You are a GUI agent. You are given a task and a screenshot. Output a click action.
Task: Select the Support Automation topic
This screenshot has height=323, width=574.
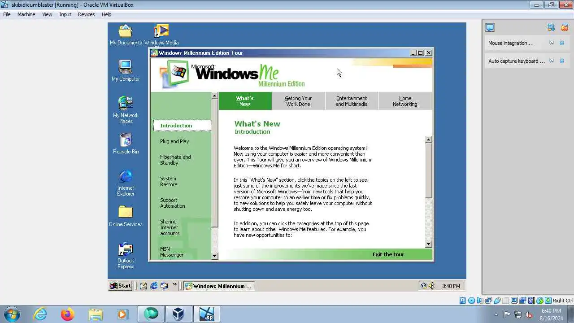click(x=172, y=203)
